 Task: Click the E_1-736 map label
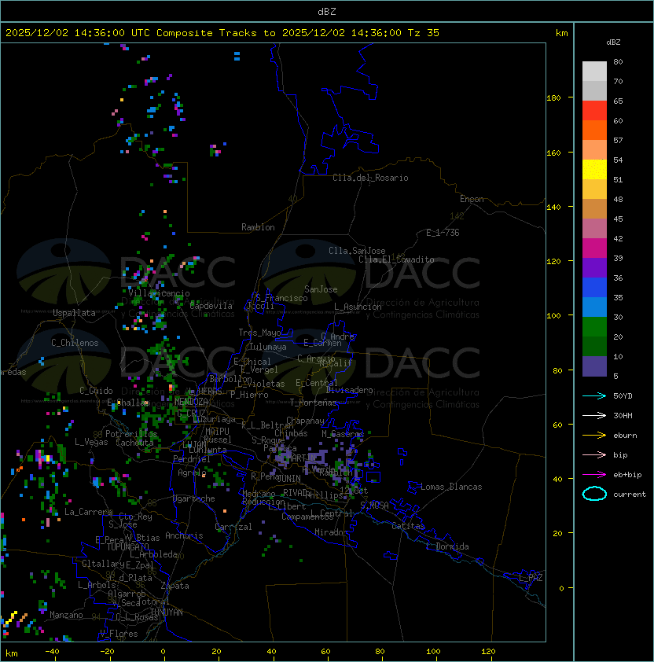pos(443,232)
